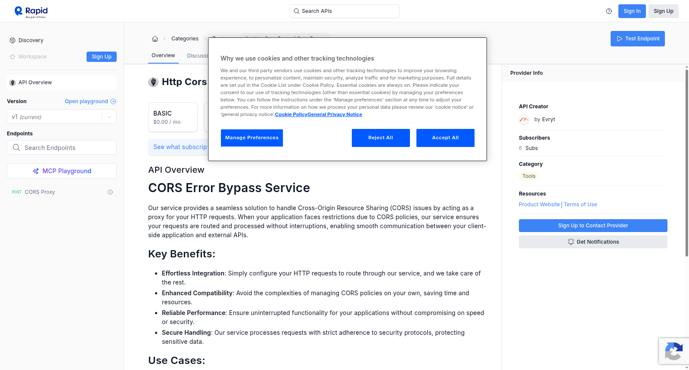Click the Open playground arrow icon

(113, 101)
